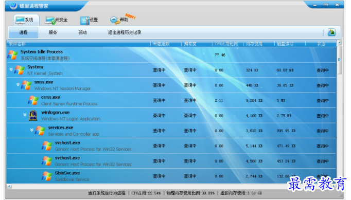Image resolution: width=351 pixels, height=200 pixels.
Task: Collapse the services.exe subtree
Action: (x=32, y=130)
